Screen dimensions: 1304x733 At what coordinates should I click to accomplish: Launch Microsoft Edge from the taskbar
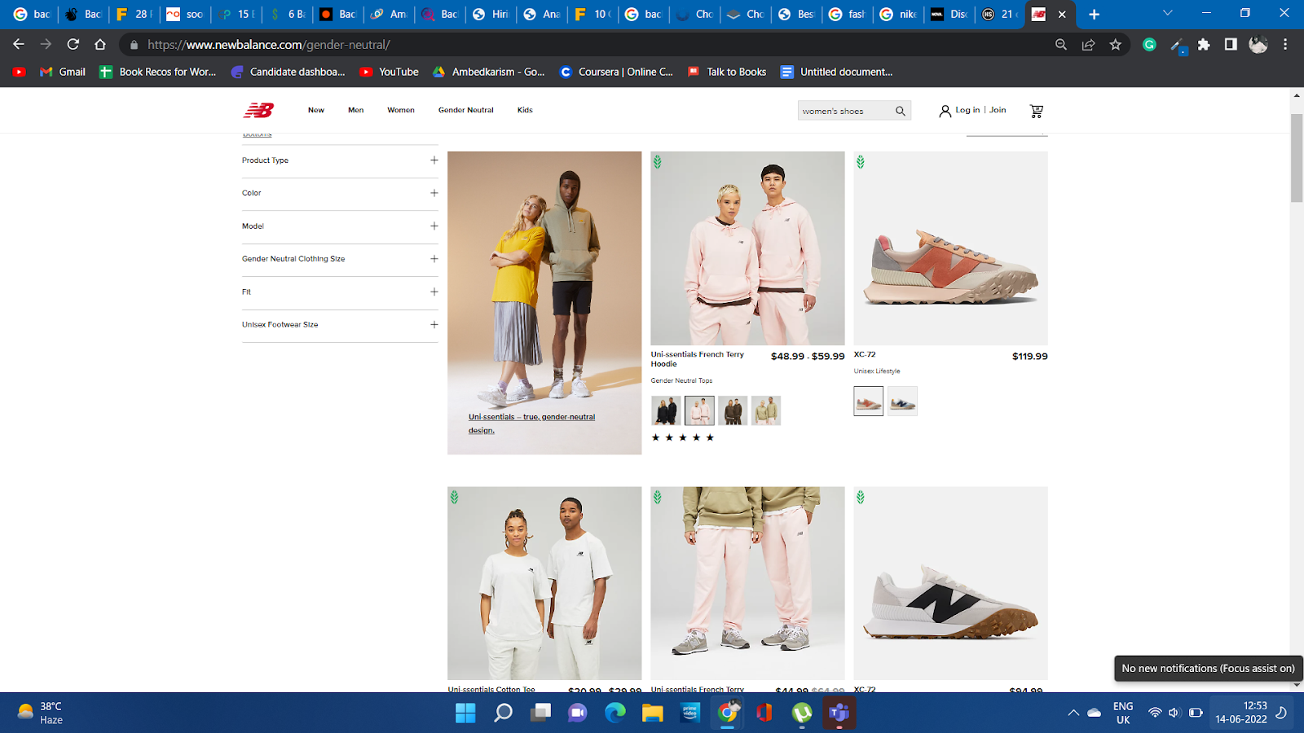pos(615,713)
